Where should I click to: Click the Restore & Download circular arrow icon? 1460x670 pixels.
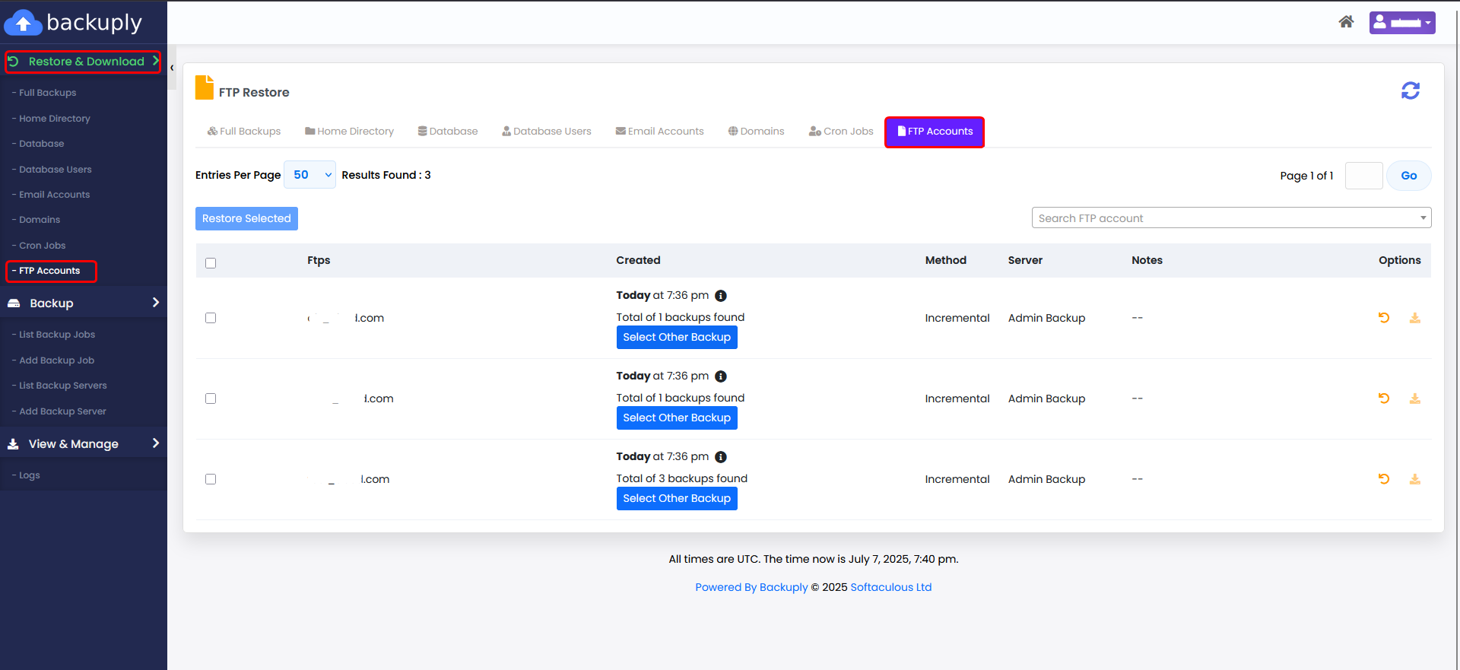click(13, 62)
